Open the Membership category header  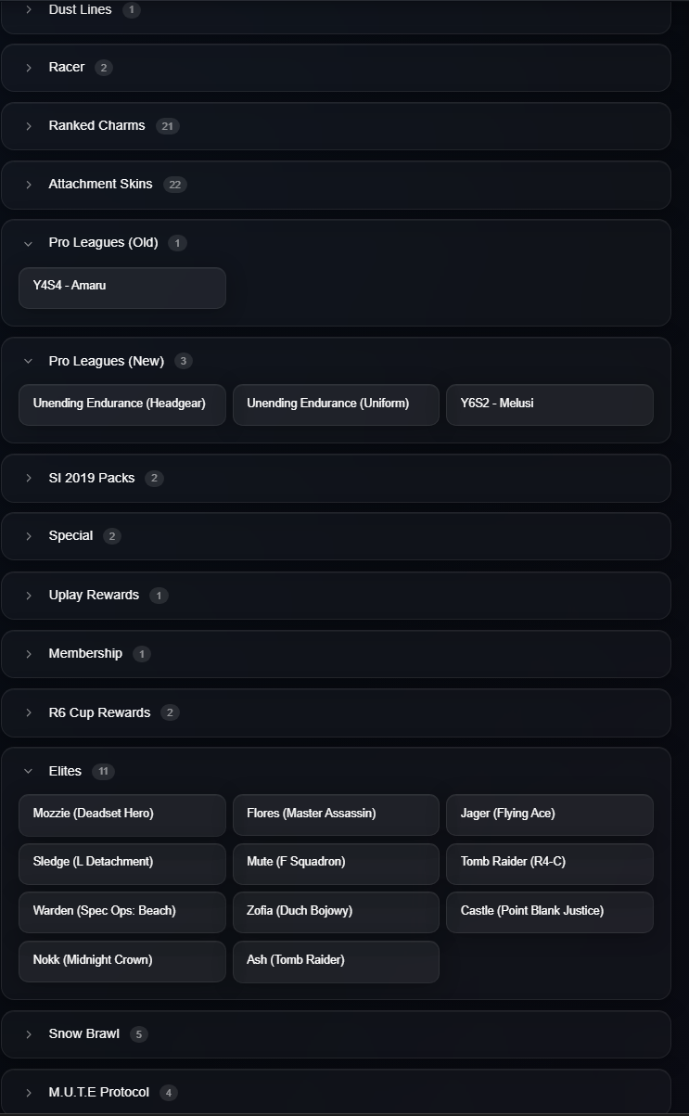tap(85, 654)
